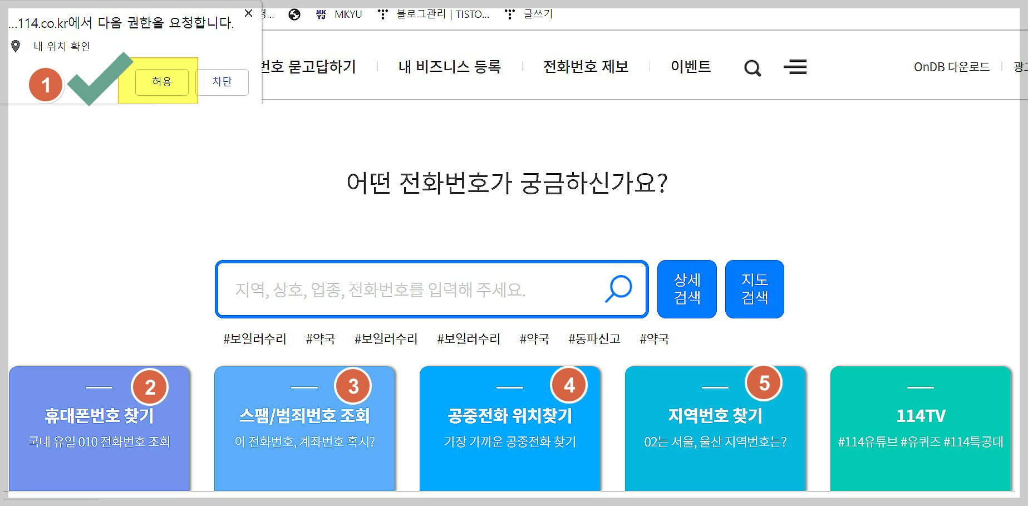Open the OnDB 다운로드 link
Screen dimensions: 1028x506
[952, 67]
